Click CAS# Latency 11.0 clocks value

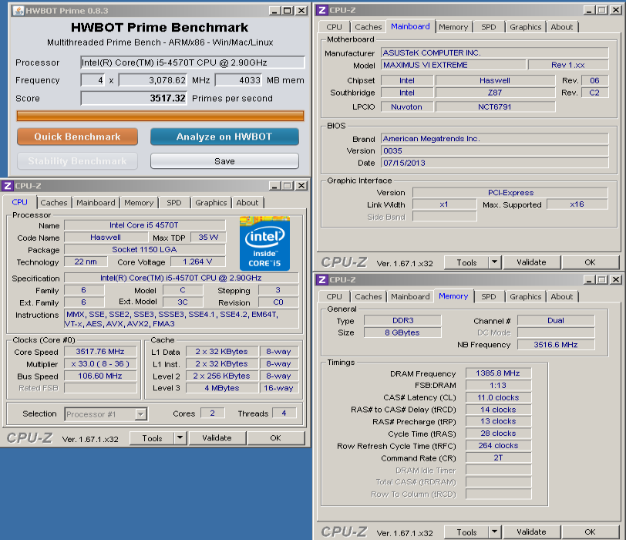point(498,397)
